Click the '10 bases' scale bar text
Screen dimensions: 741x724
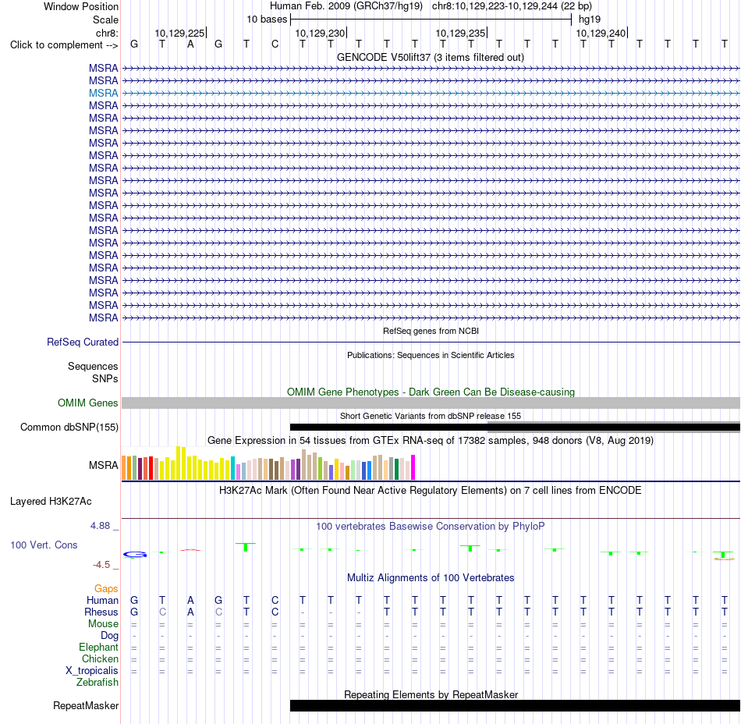click(267, 20)
